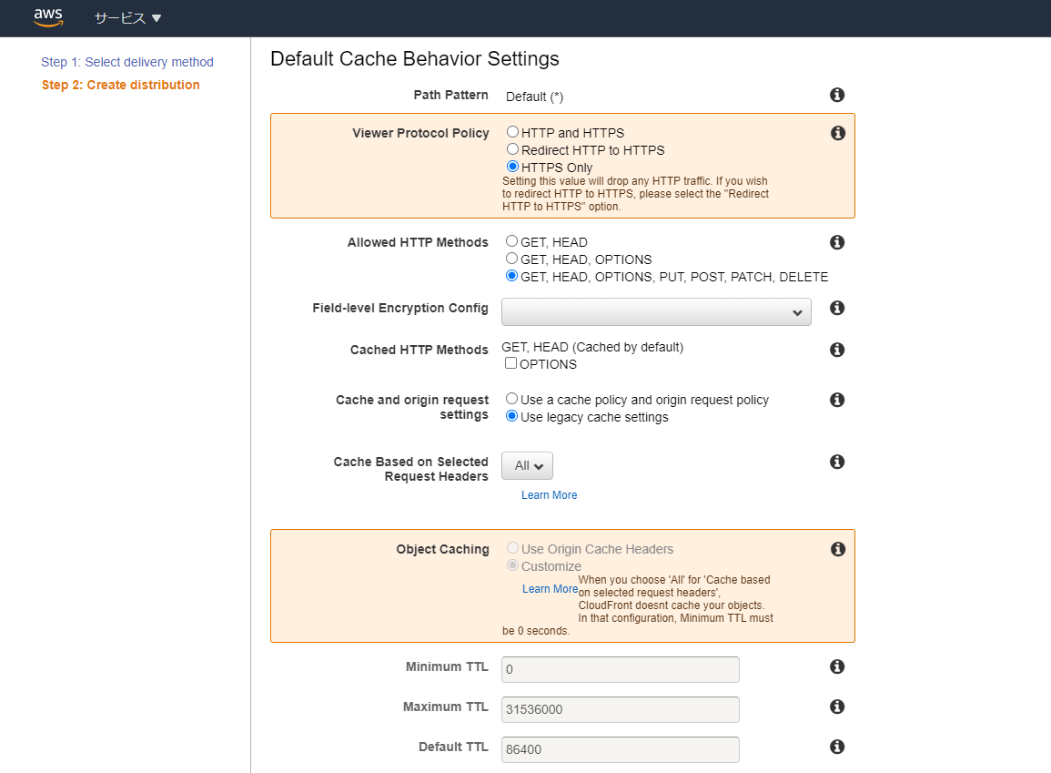
Task: Open the Learn More link under request headers
Action: click(x=549, y=494)
